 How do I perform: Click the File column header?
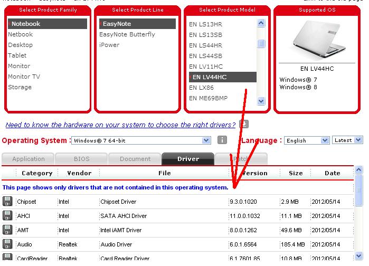[165, 173]
